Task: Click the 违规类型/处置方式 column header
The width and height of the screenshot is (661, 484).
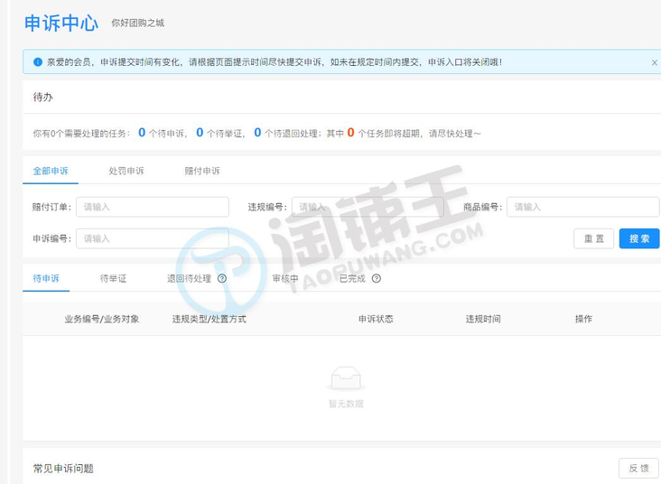Action: coord(209,319)
